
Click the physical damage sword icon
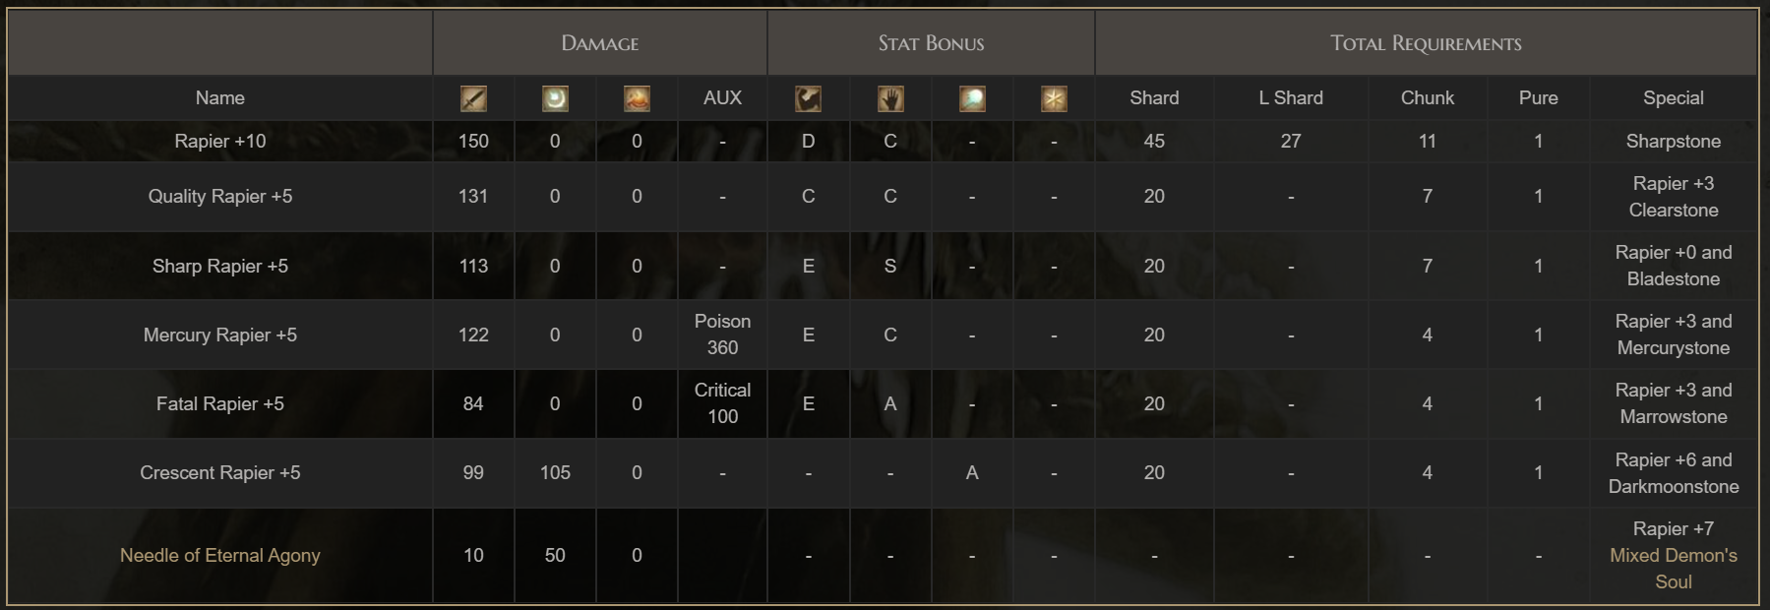pyautogui.click(x=473, y=98)
